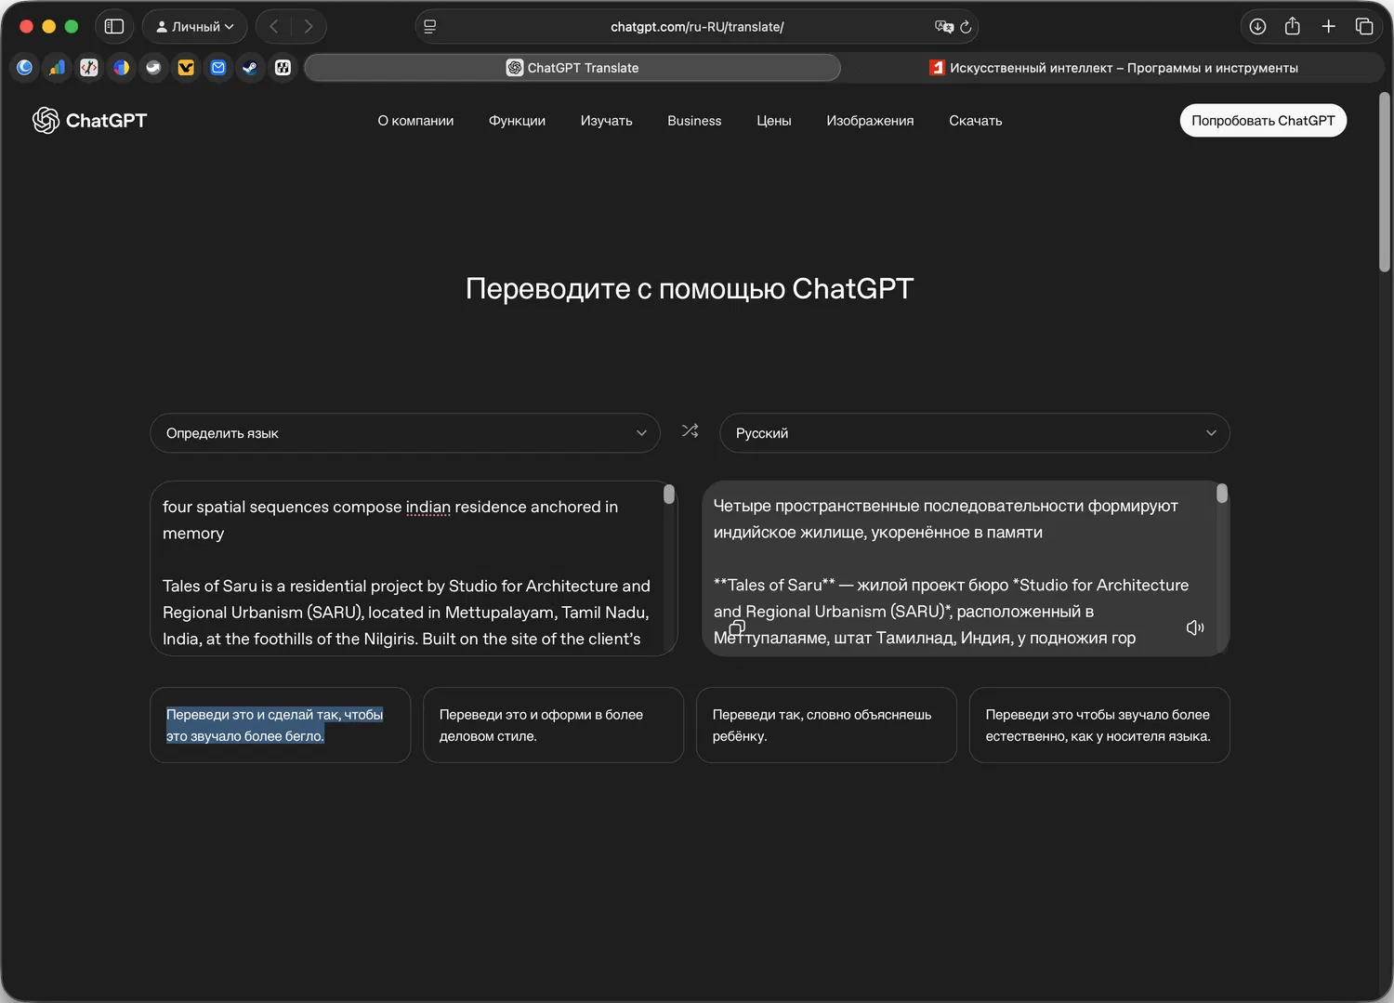
Task: Click Попробовать ChatGPT button
Action: coord(1263,121)
